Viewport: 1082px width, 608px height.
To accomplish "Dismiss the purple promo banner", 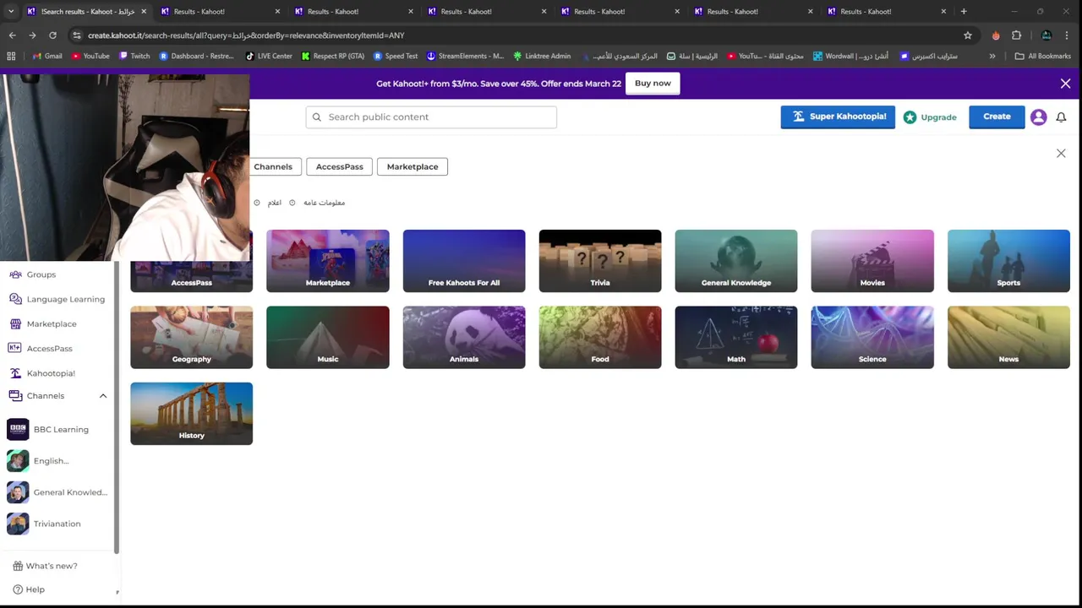I will [x=1065, y=84].
